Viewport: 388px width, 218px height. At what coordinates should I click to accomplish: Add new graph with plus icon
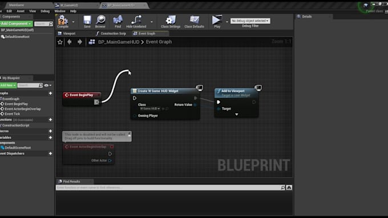coord(50,93)
